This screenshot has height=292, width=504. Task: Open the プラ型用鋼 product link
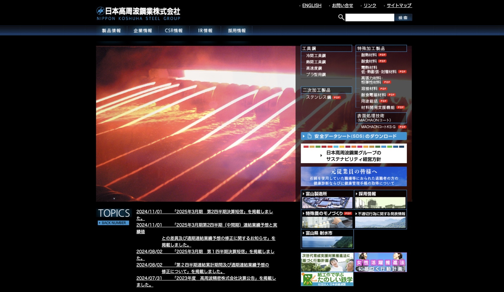316,75
